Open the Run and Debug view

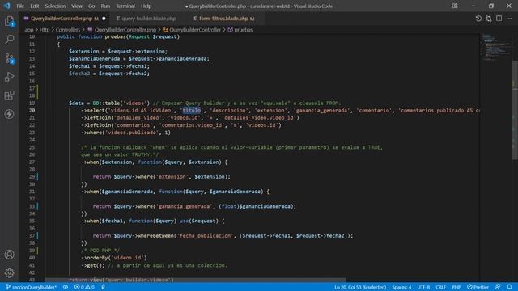pyautogui.click(x=9, y=77)
